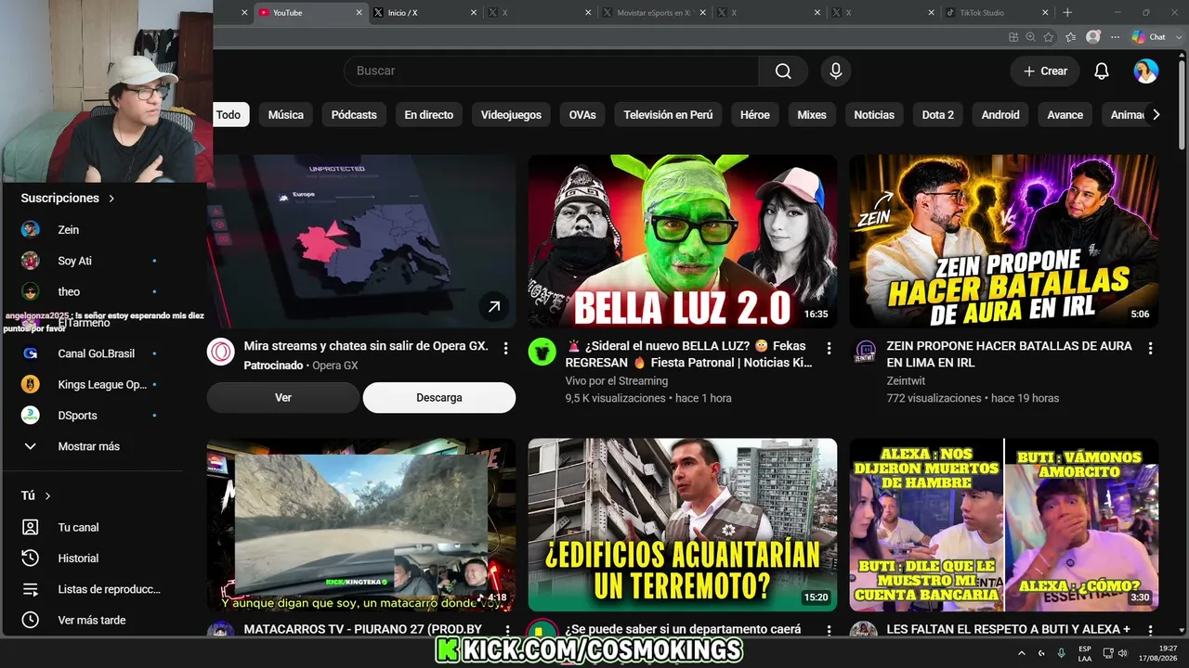
Task: Show more category chips with right arrow
Action: 1156,115
